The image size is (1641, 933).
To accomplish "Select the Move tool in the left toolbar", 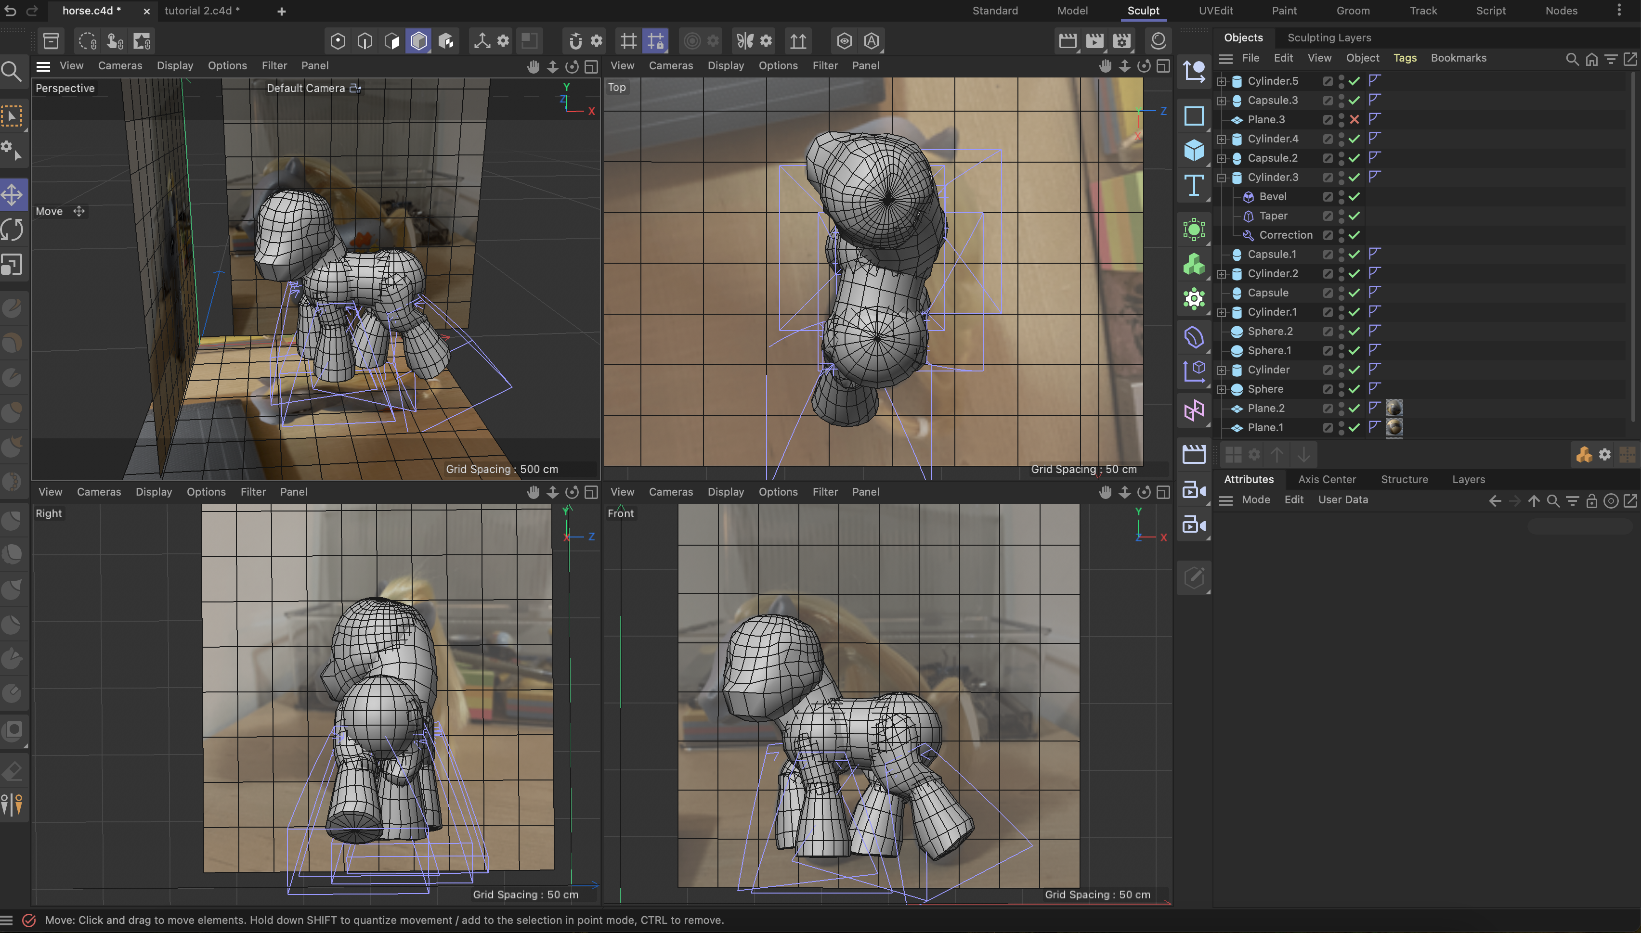I will point(13,194).
